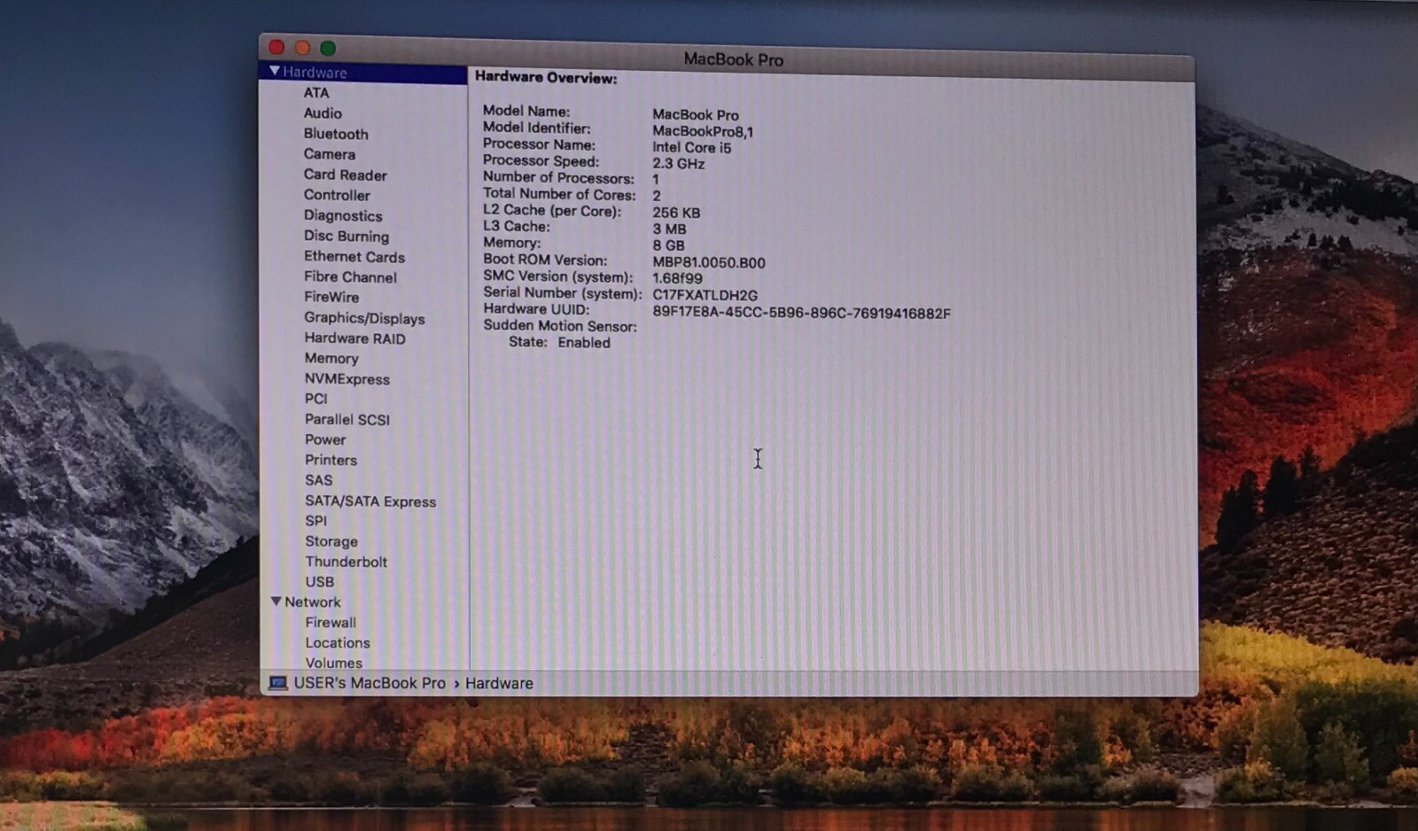This screenshot has height=831, width=1418.
Task: Click the memory value 8 GB
Action: coord(668,245)
